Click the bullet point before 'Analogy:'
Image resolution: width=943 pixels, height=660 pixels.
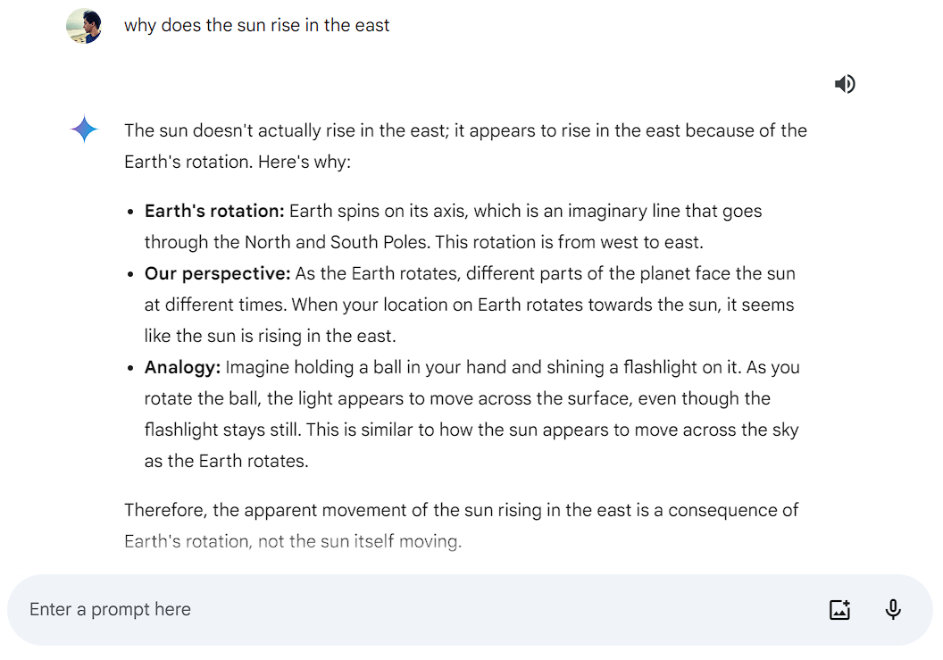click(x=130, y=368)
